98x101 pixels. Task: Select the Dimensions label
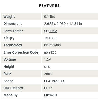coord(13,24)
